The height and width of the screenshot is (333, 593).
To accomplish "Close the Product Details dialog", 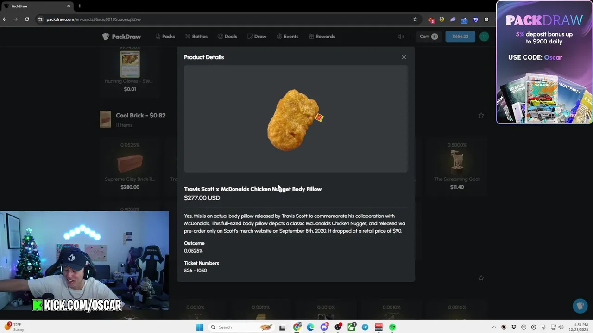I will point(404,57).
